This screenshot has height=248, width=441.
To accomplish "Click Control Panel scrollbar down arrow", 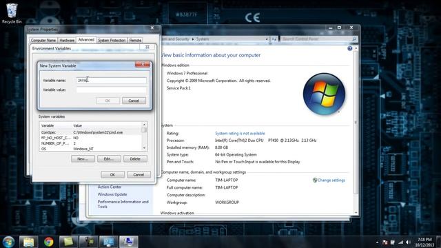I will pos(356,213).
